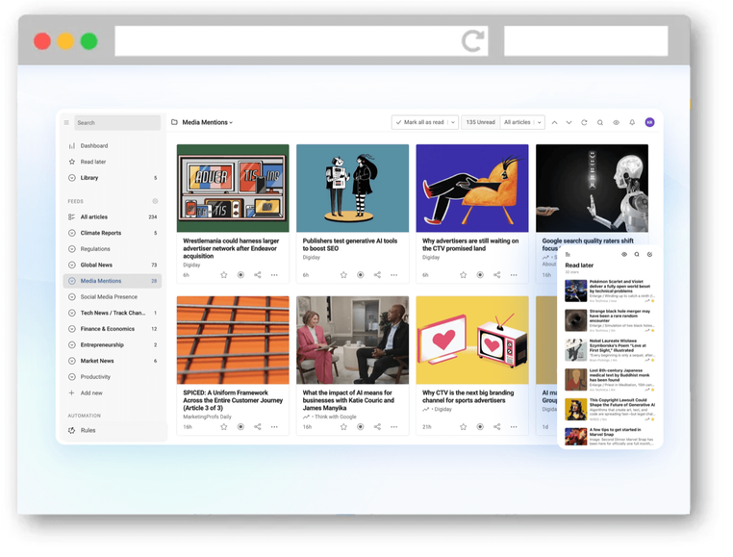
Task: Toggle read marker on the Katie Couric article
Action: point(361,427)
